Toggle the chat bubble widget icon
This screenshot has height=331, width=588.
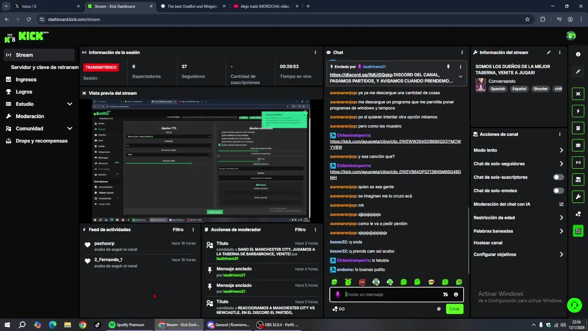(578, 145)
